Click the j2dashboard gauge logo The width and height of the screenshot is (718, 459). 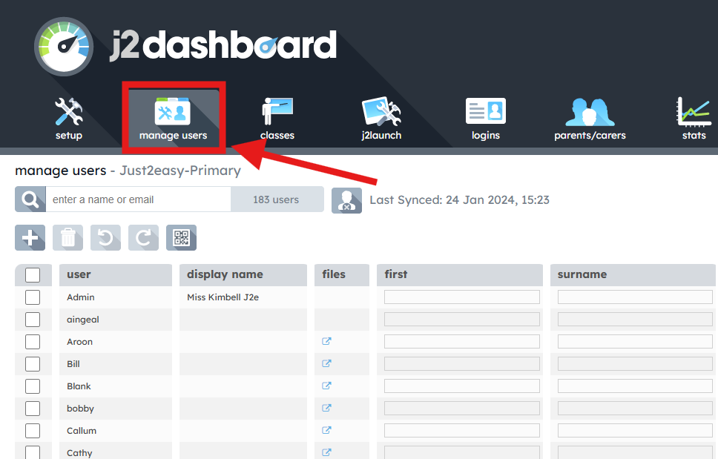point(64,46)
